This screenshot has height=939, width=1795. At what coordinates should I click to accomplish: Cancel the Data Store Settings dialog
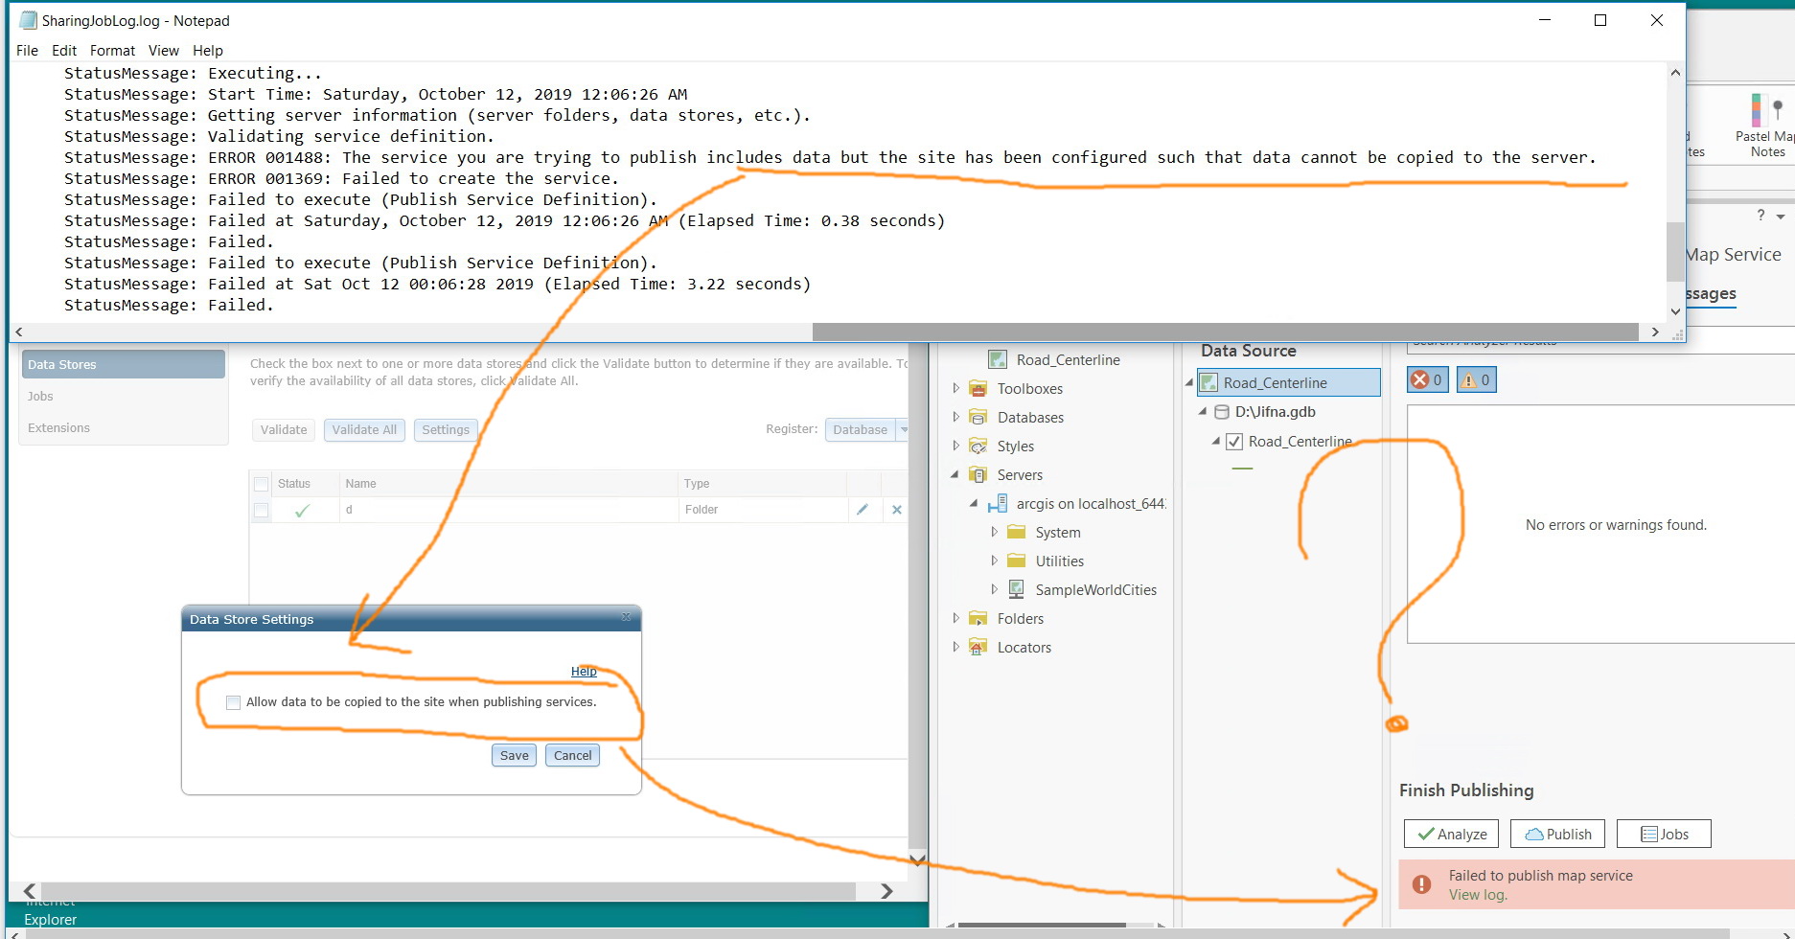click(x=572, y=755)
